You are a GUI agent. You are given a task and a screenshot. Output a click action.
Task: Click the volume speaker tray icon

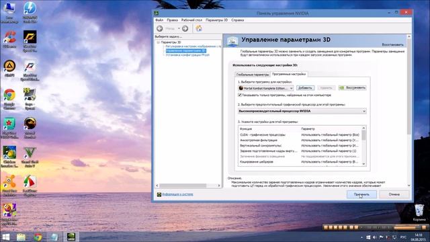point(374,237)
